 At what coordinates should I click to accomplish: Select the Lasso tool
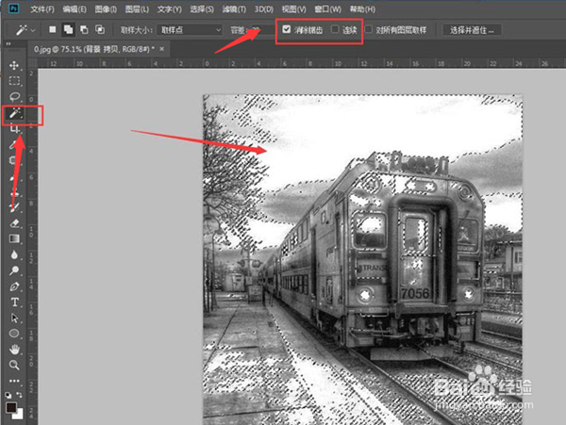click(x=14, y=97)
